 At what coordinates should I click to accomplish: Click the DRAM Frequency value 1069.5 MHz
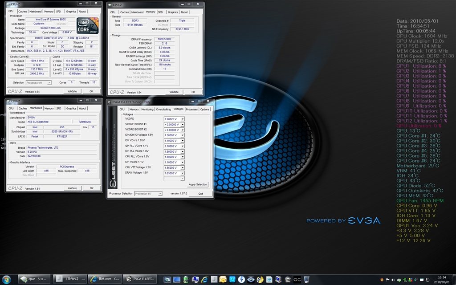tap(165, 39)
